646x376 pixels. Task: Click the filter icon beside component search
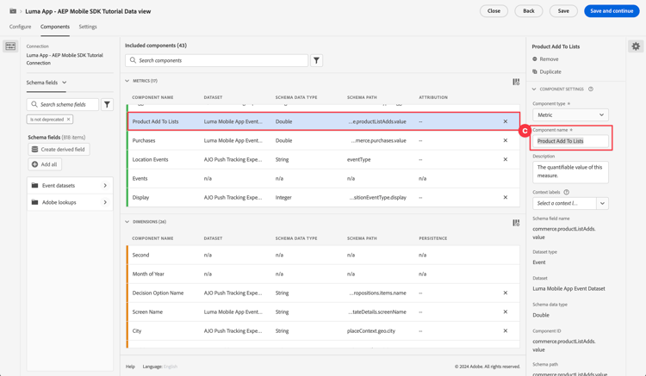point(317,60)
